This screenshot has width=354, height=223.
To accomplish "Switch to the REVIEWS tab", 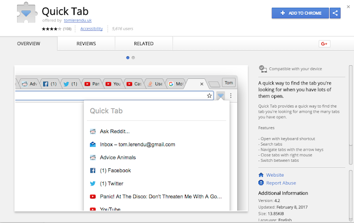I will click(x=86, y=44).
